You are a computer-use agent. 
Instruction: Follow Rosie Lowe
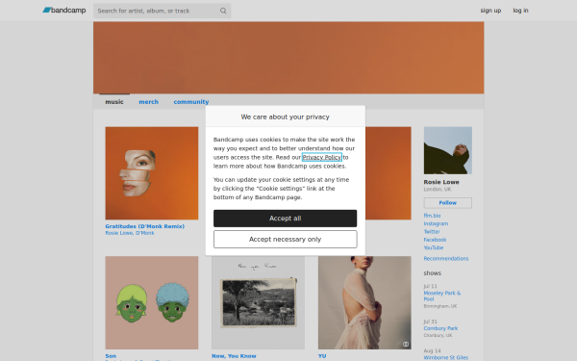[x=448, y=203]
